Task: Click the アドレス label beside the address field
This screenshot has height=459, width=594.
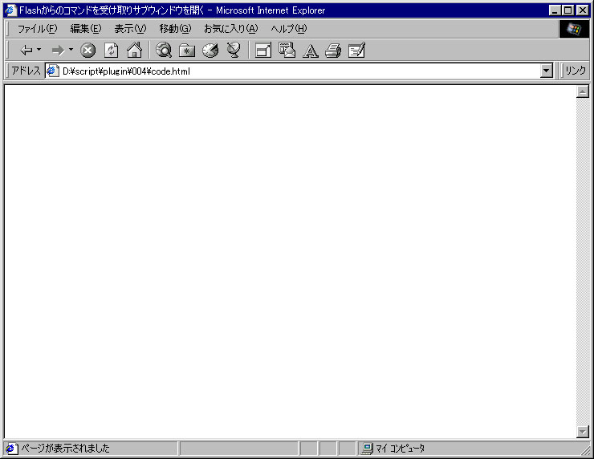Action: tap(26, 71)
